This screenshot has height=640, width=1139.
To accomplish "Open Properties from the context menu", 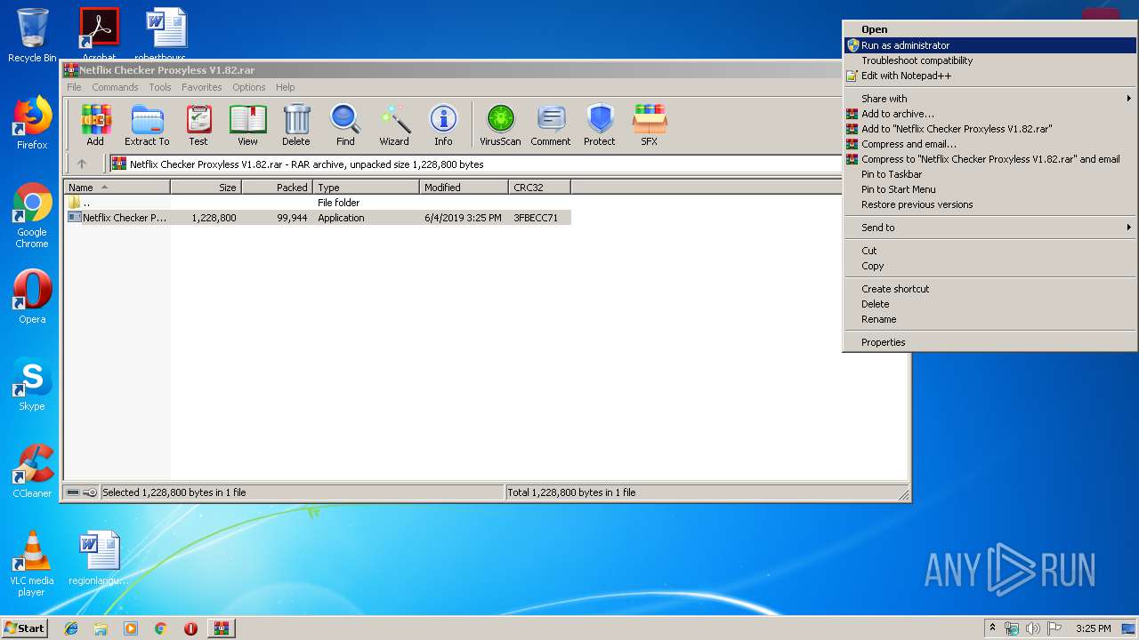I will pyautogui.click(x=990, y=342).
